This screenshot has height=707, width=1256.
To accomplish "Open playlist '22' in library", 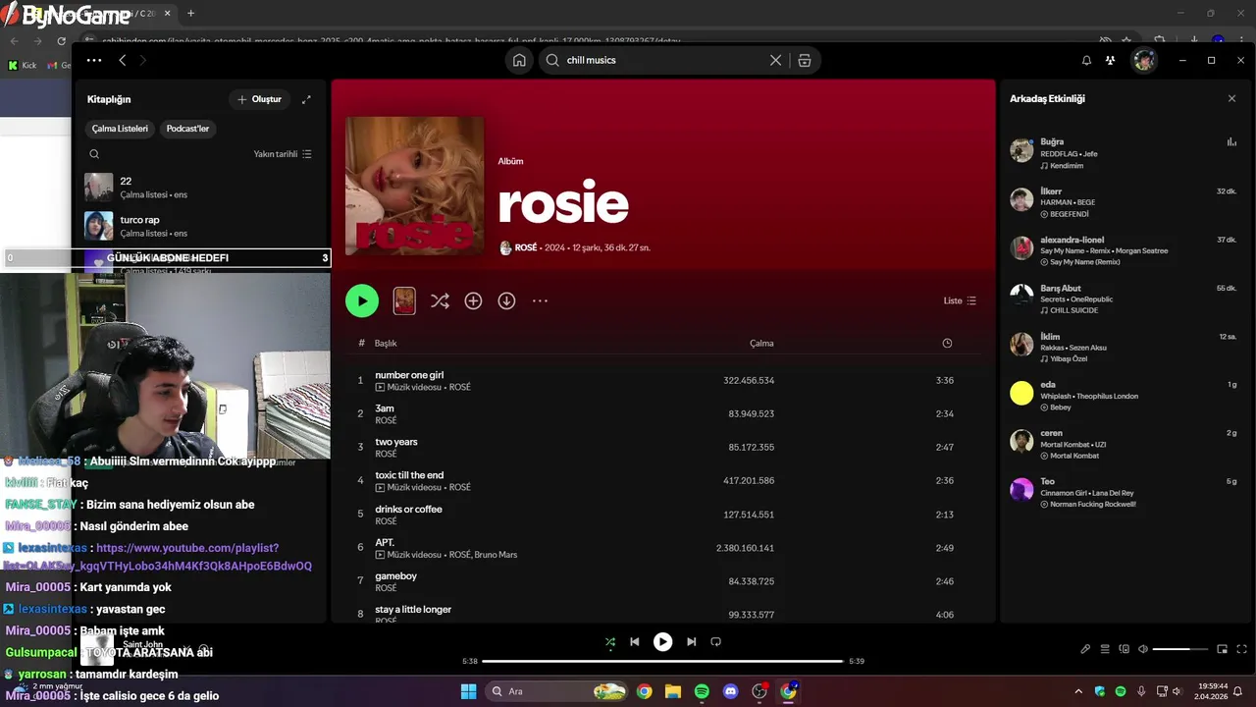I will point(200,187).
